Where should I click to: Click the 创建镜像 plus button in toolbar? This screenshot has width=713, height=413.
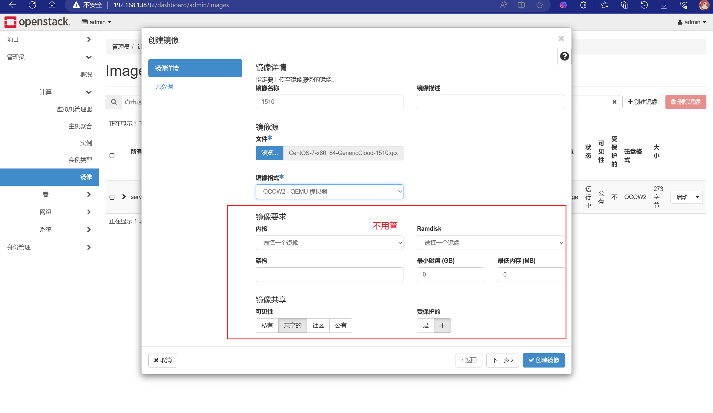coord(642,102)
